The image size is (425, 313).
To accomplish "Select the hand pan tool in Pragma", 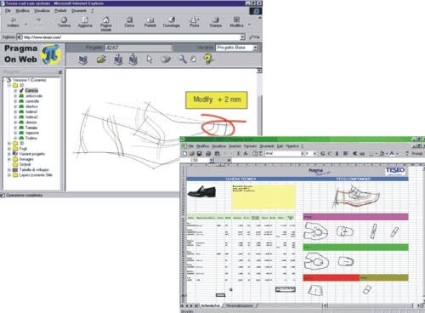I will (x=193, y=60).
